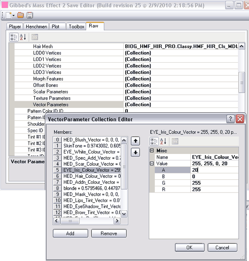
Task: Select Offset Bones row
Action: 126,85
